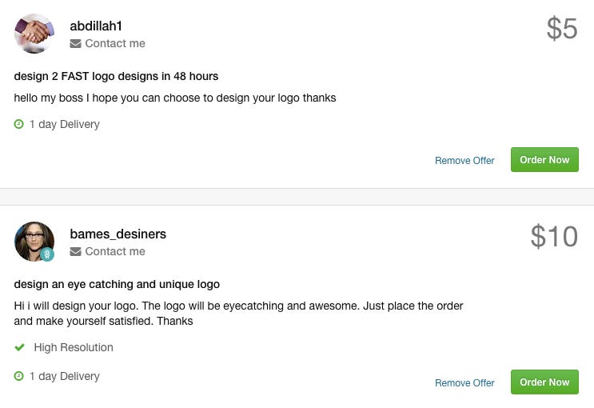Click the envelope icon under bames_desiners

(75, 251)
